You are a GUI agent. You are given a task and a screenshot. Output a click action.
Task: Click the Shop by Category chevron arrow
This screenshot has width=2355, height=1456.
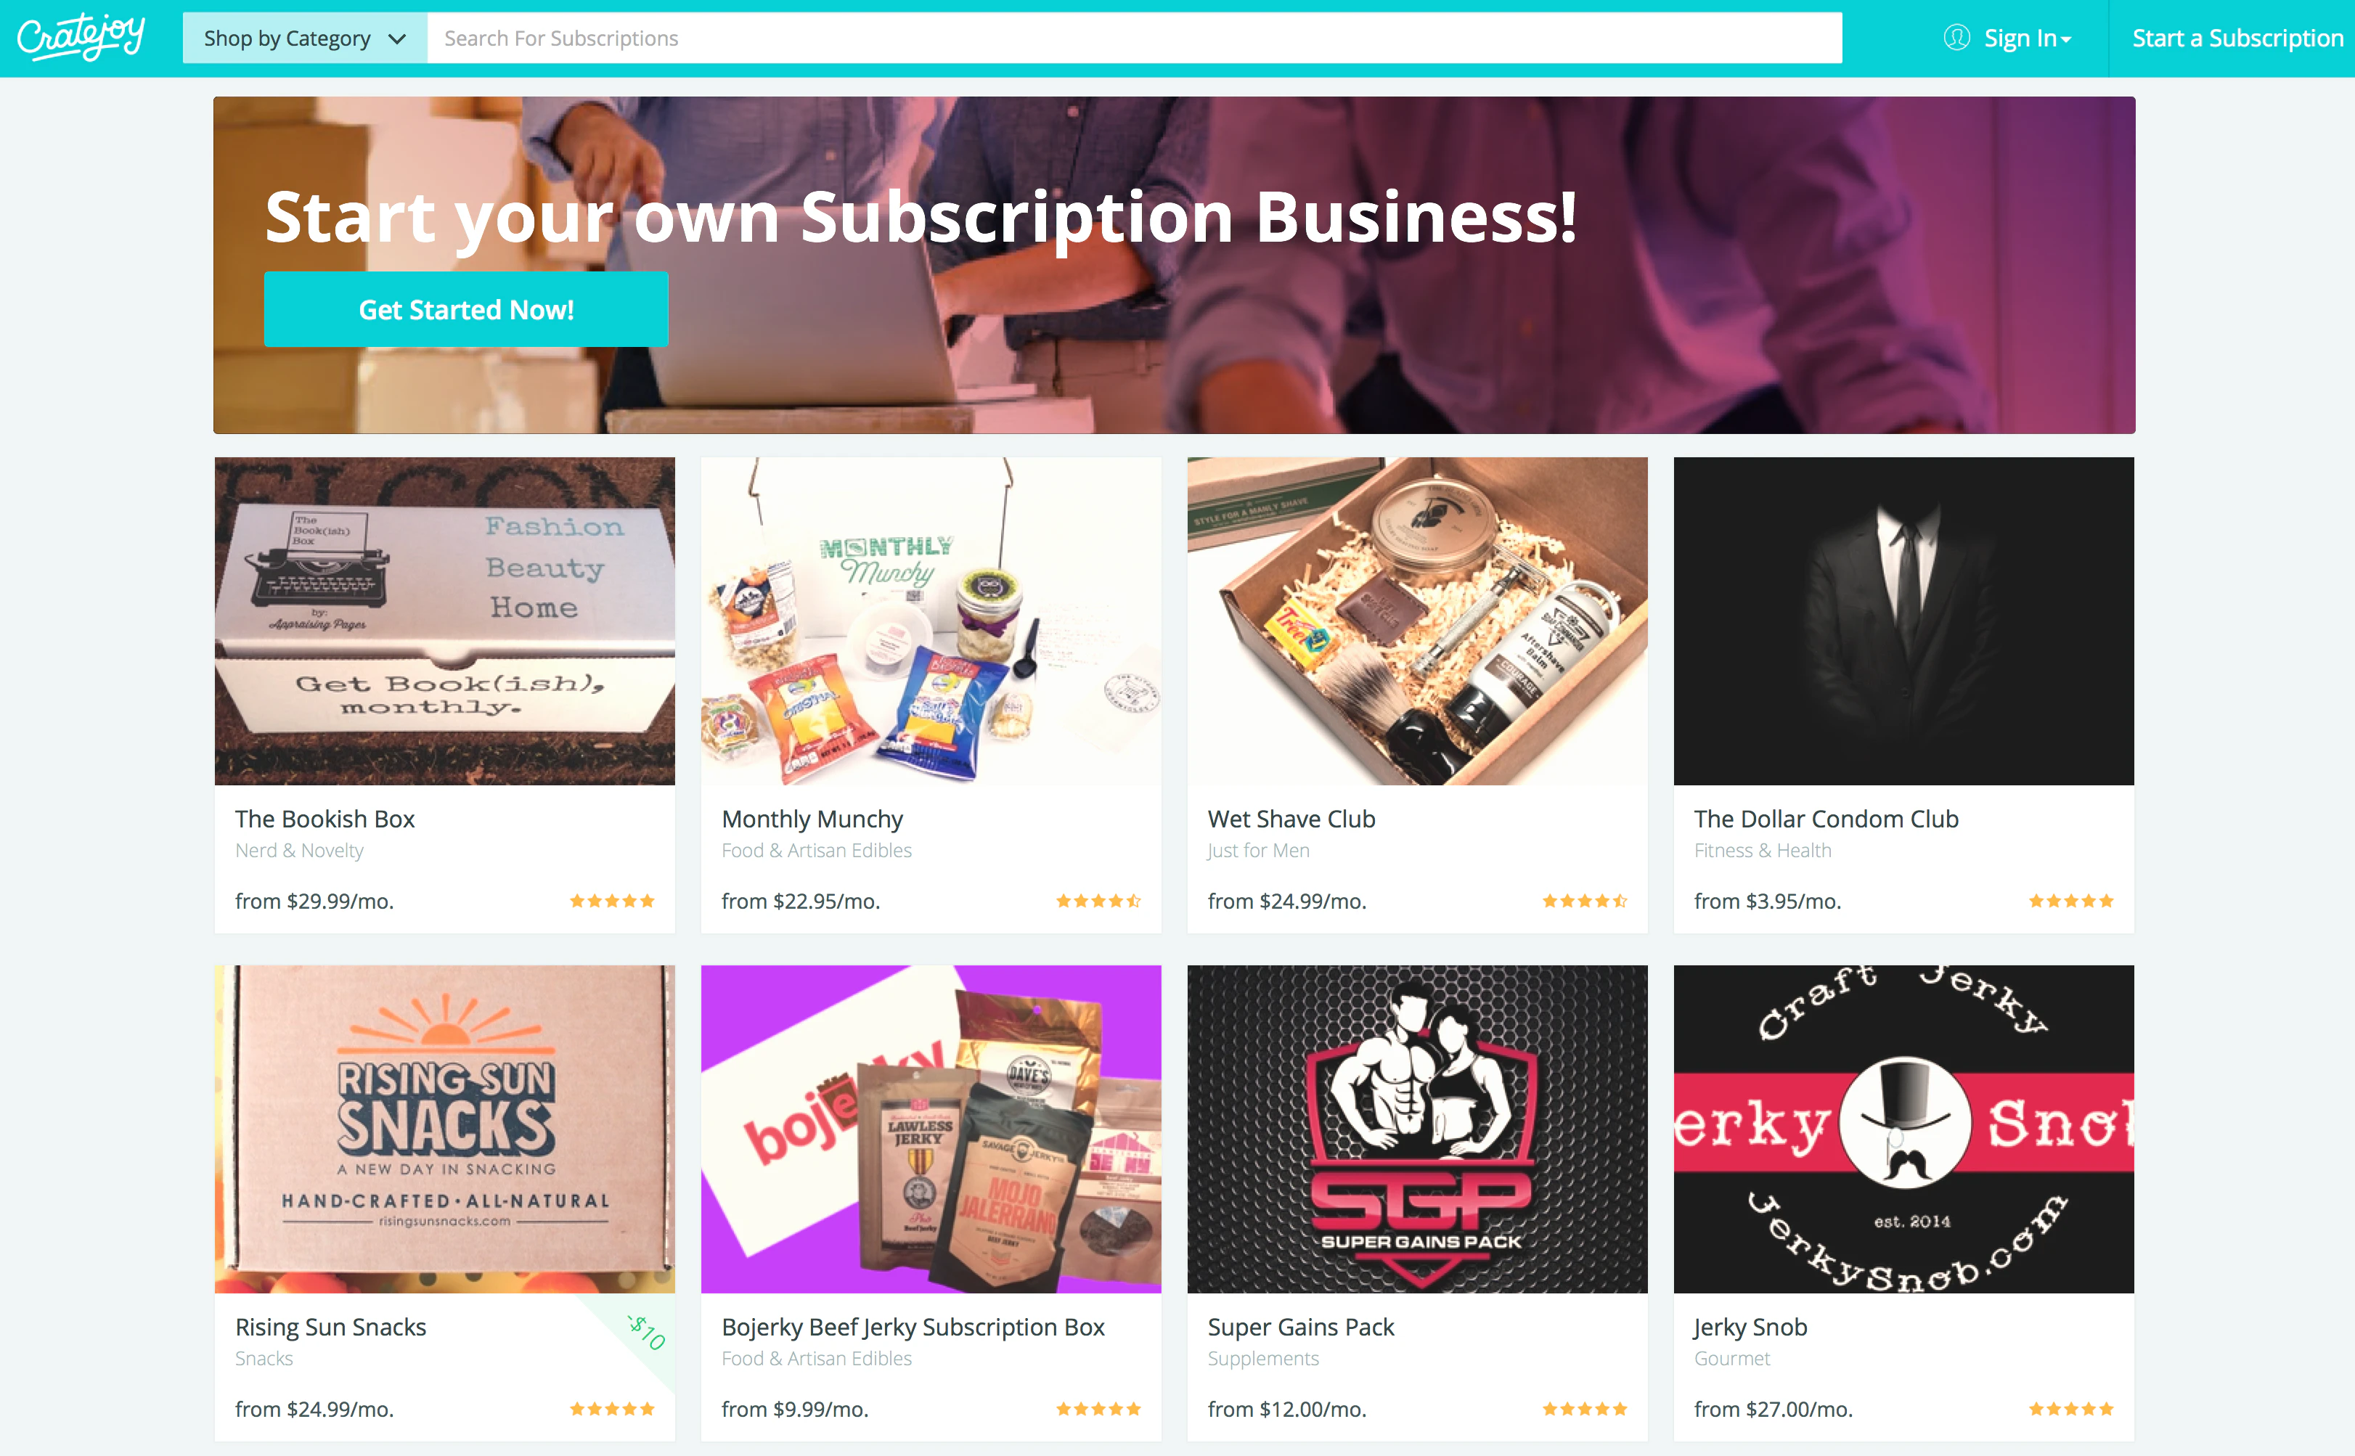click(x=397, y=39)
